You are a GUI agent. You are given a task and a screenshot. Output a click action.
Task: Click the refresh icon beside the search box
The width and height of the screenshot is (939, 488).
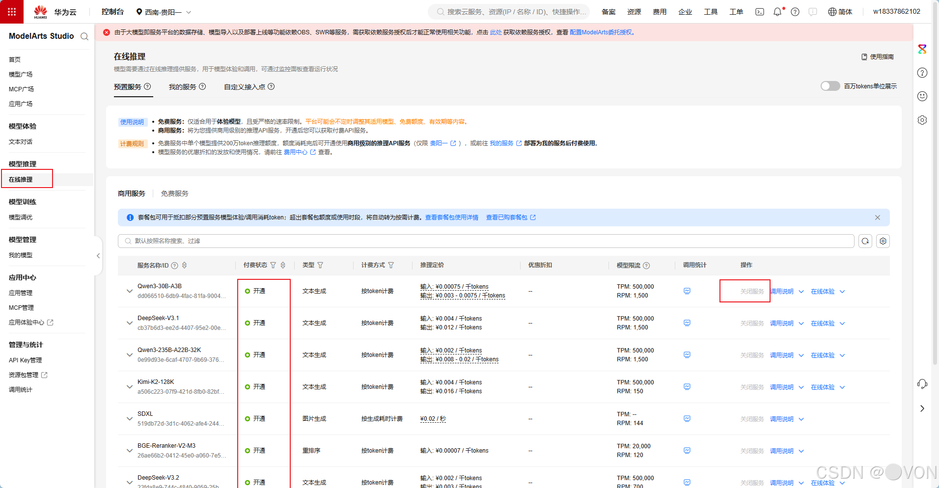tap(865, 241)
